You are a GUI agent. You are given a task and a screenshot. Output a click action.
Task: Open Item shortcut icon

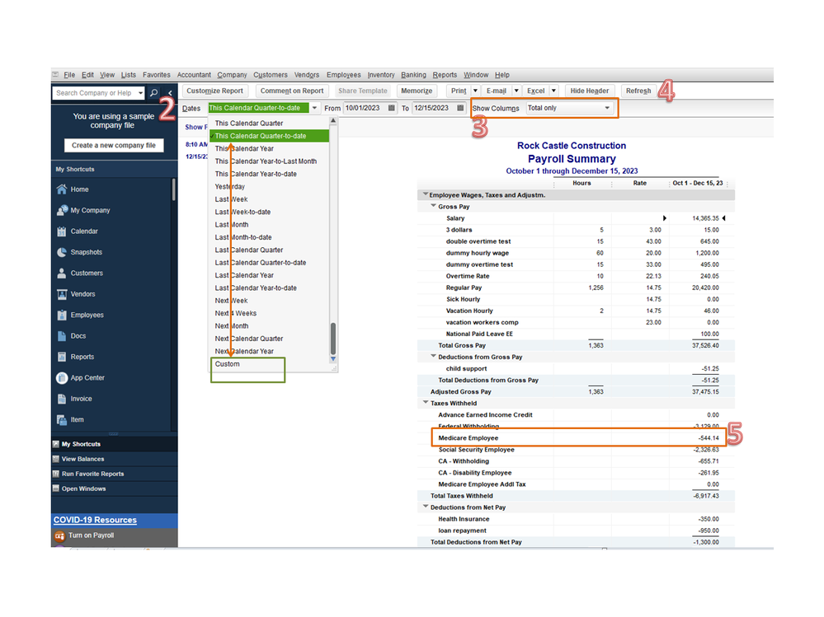pos(62,420)
